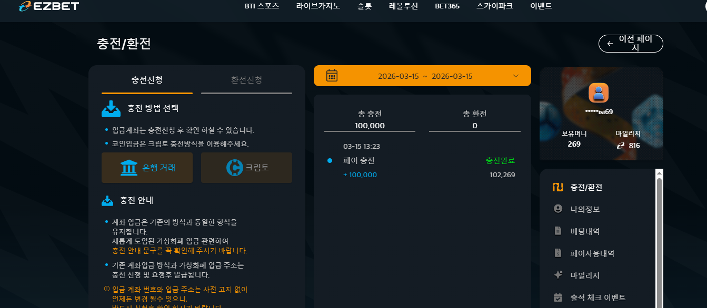Screen dimensions: 707x308
Task: Open the 라이브카지노 menu item
Action: pyautogui.click(x=318, y=6)
